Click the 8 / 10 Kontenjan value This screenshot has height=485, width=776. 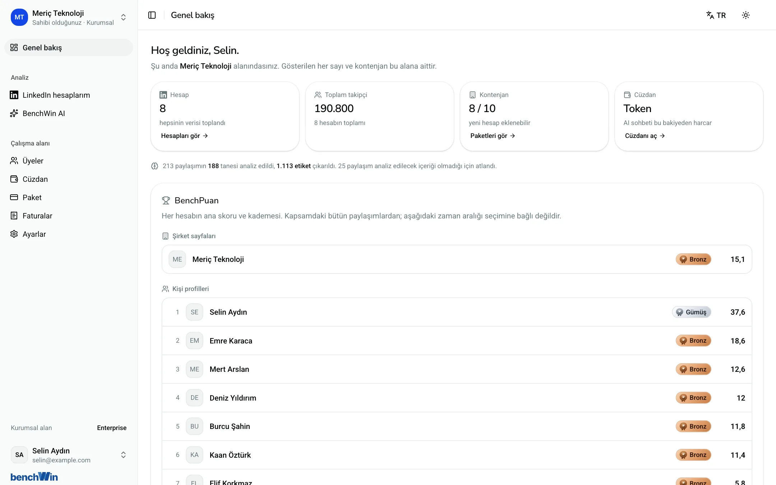(x=482, y=108)
